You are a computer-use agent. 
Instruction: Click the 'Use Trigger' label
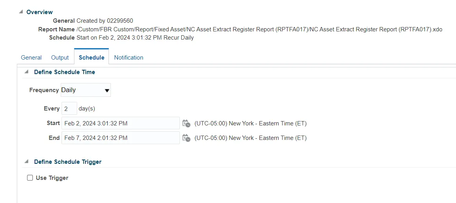(52, 178)
